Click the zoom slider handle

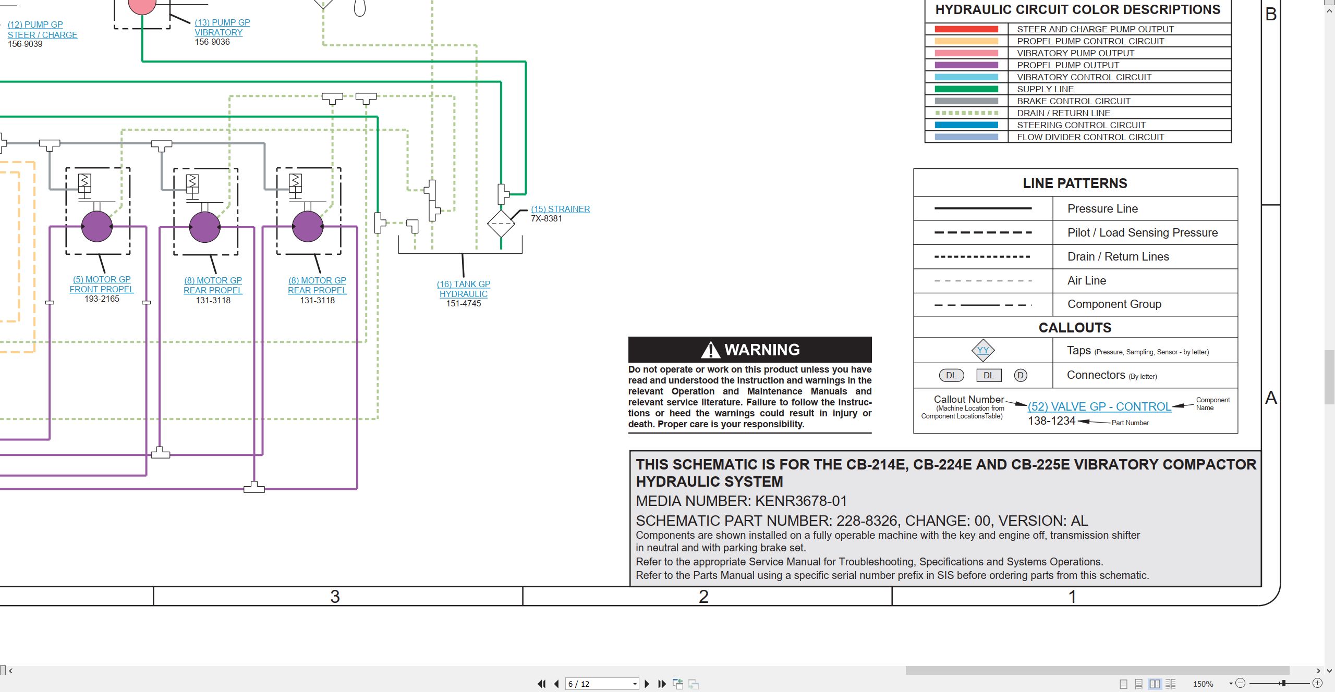coord(1283,683)
